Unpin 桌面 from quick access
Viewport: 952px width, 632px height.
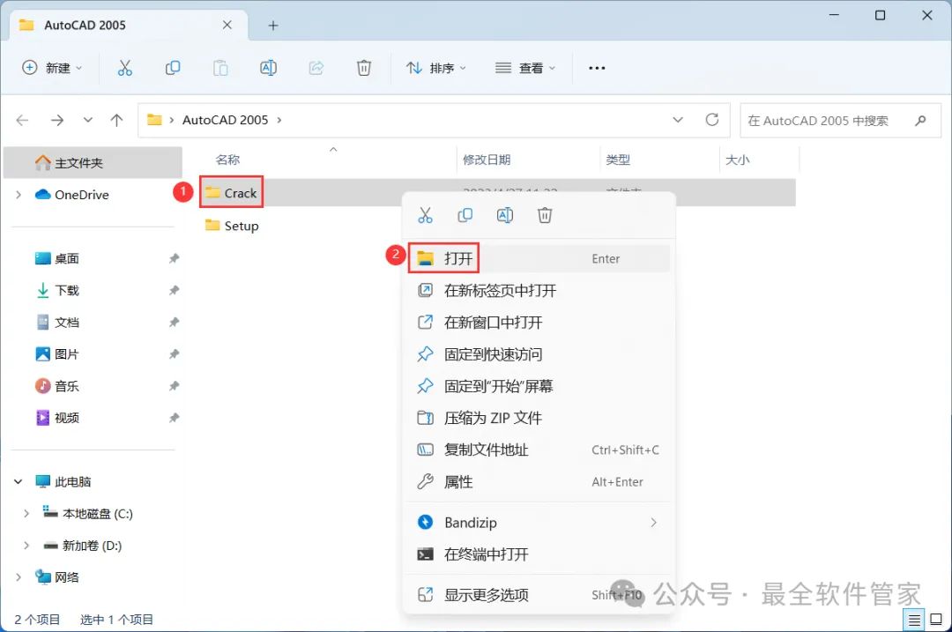[174, 258]
